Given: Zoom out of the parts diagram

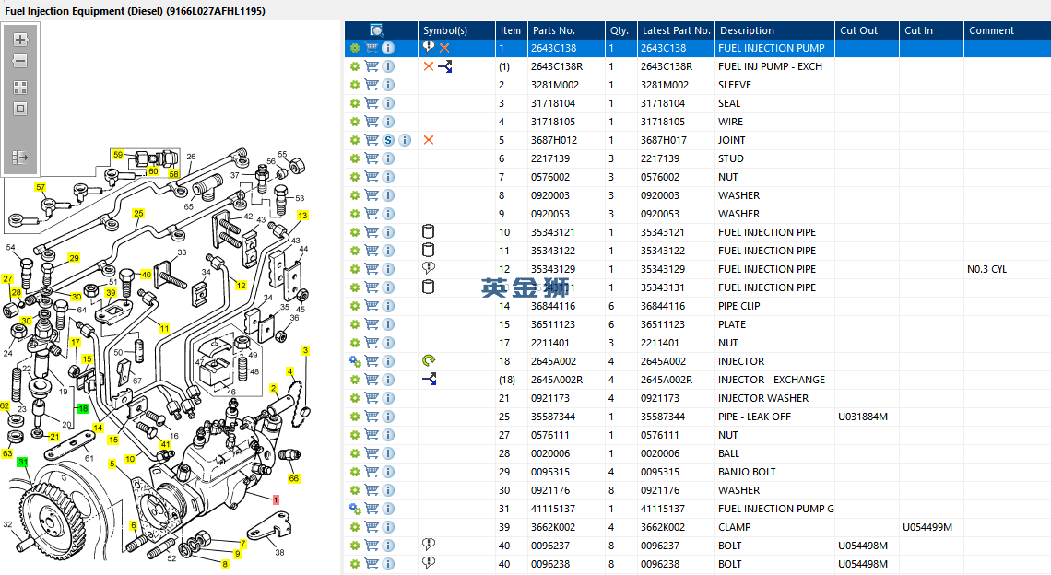Looking at the screenshot, I should 20,62.
